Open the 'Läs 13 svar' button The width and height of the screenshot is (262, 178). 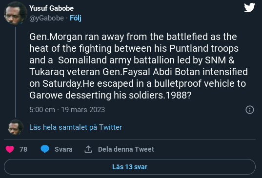[130, 167]
